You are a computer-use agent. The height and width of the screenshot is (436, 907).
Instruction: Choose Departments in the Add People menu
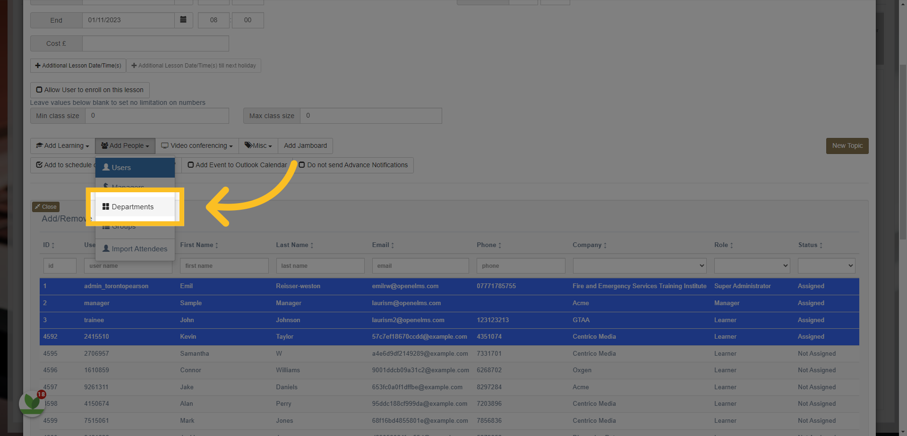click(x=135, y=207)
